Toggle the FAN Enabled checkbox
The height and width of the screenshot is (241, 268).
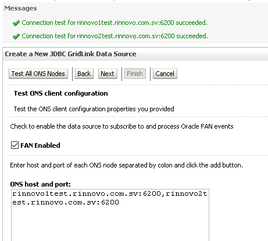[15, 145]
